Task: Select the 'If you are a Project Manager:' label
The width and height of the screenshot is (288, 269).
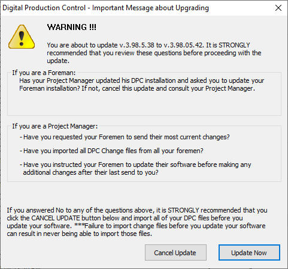Action: coord(55,126)
